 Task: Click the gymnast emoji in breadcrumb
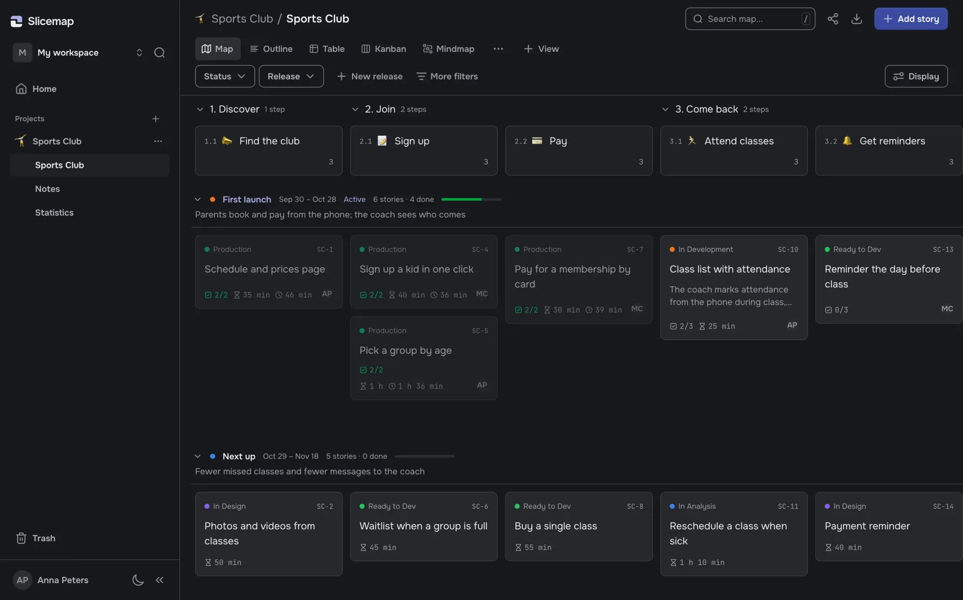(x=200, y=19)
